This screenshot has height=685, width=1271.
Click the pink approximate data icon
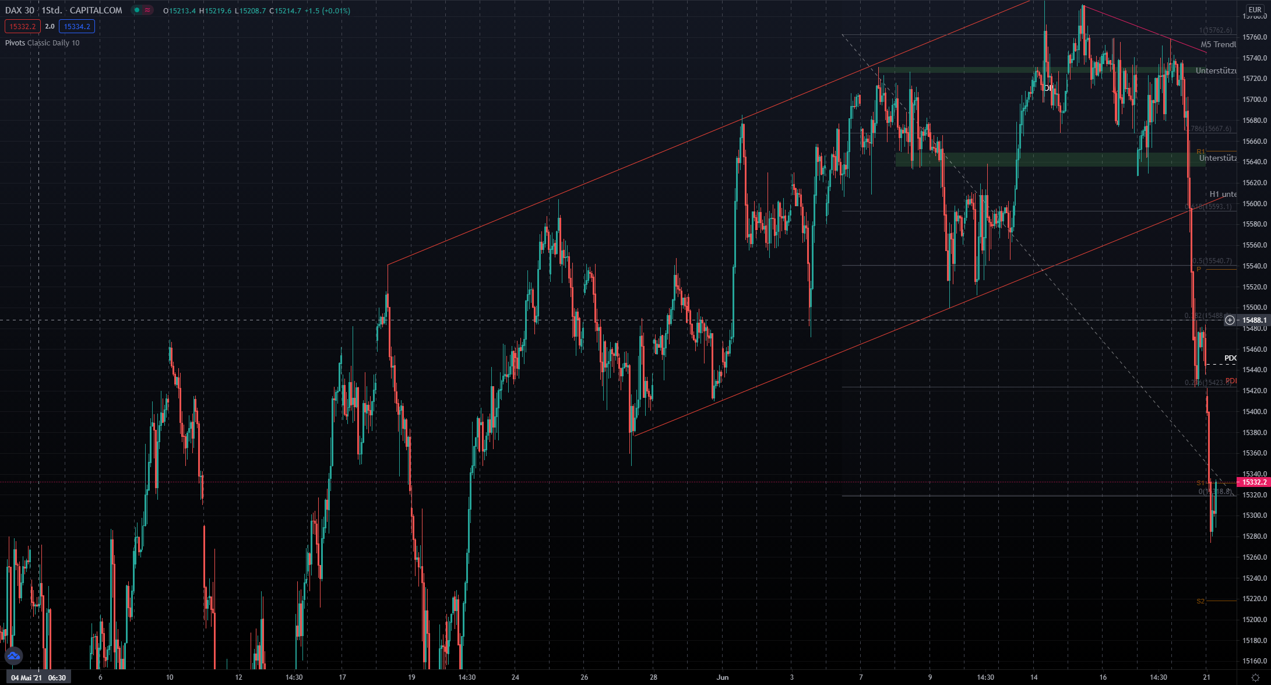[x=147, y=10]
